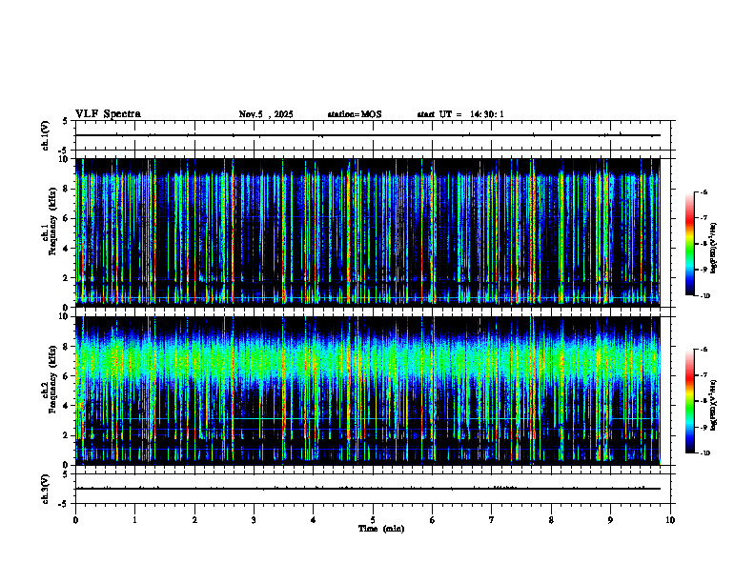Click the "-6" label on ch.1 color bar
The width and height of the screenshot is (755, 583).
[x=704, y=191]
